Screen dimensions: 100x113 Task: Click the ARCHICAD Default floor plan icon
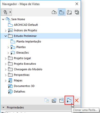[10, 25]
